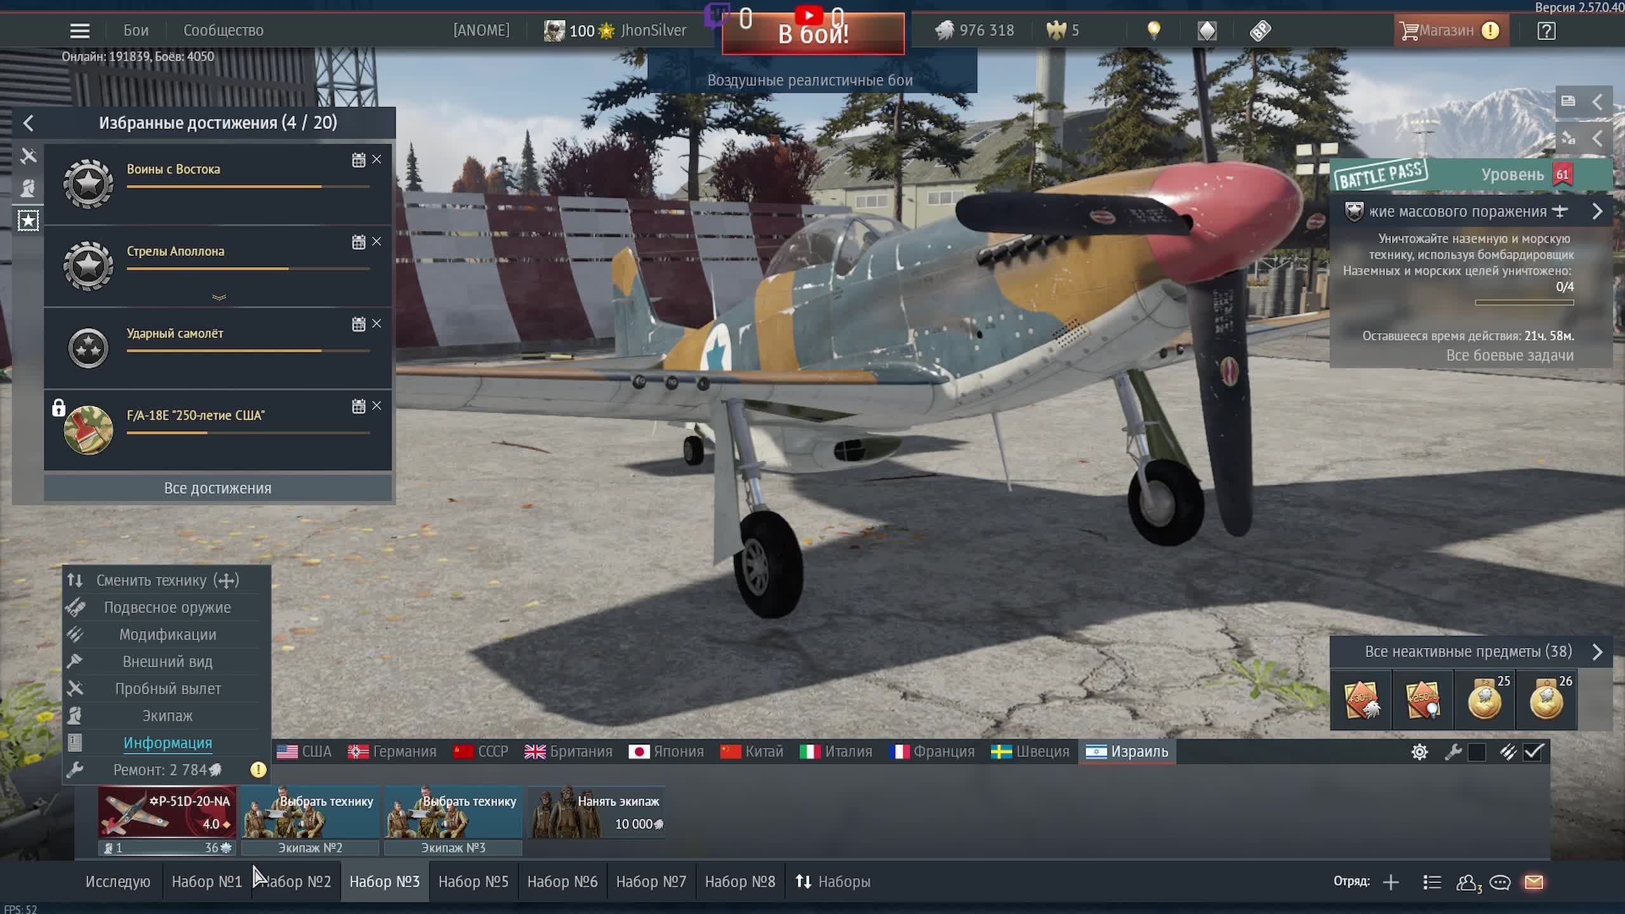
Task: Open the diamond workshop icon
Action: (x=1207, y=30)
